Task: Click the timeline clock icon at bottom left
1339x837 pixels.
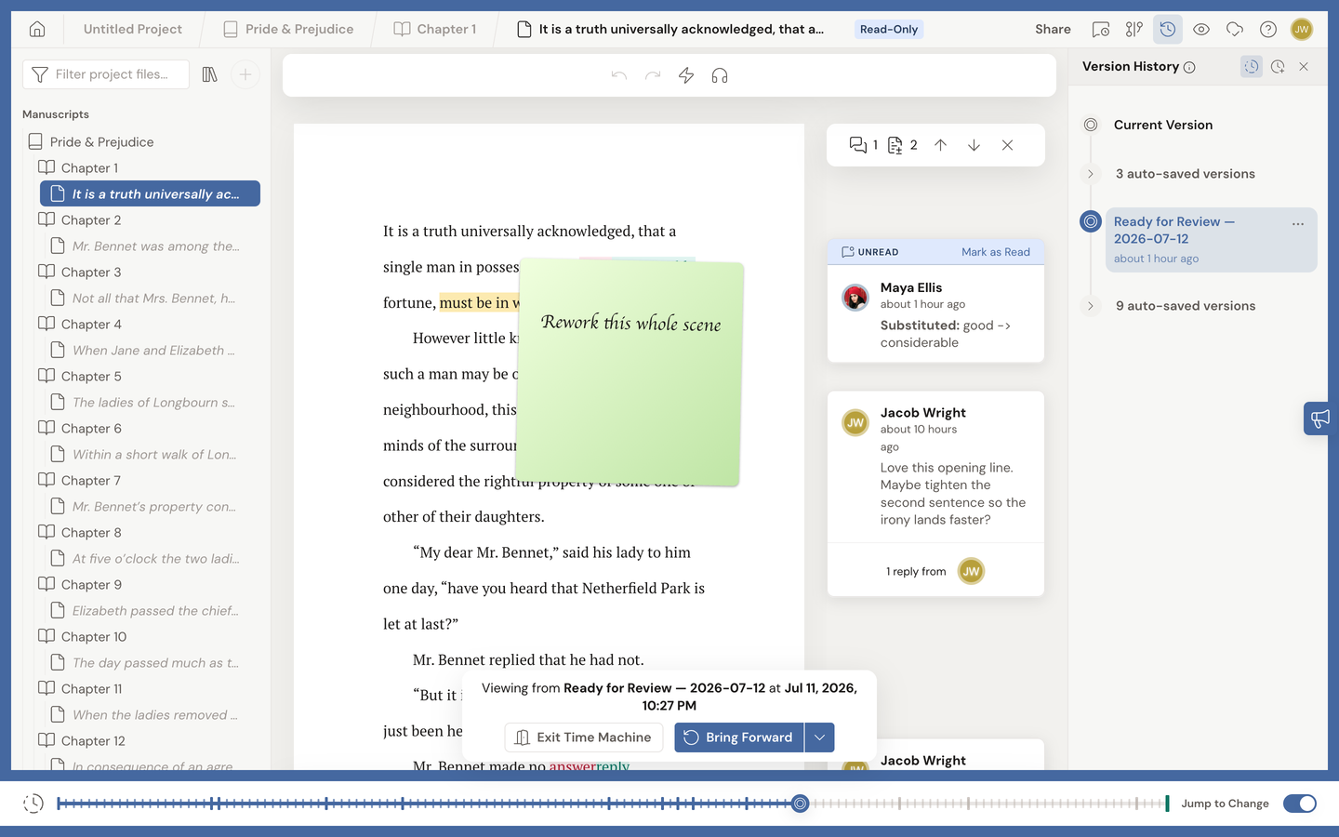Action: (x=33, y=804)
